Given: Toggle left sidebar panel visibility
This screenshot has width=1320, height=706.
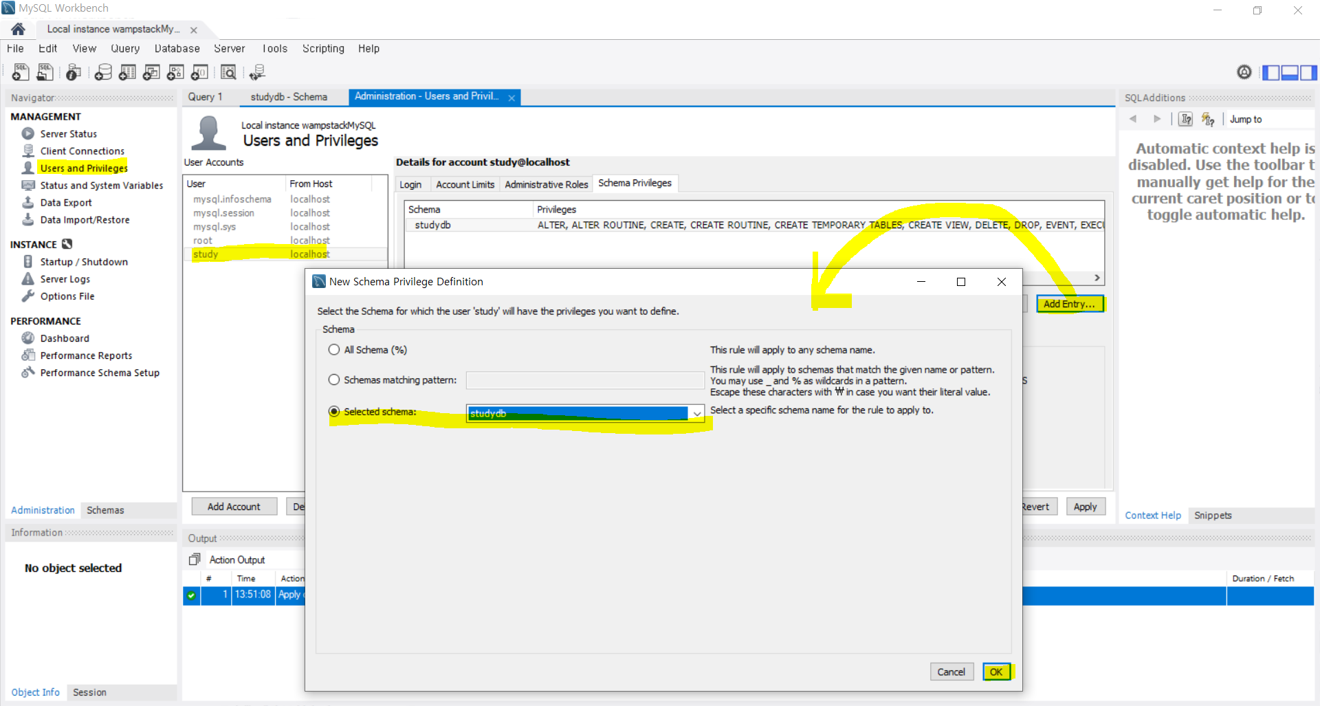Looking at the screenshot, I should pos(1271,72).
